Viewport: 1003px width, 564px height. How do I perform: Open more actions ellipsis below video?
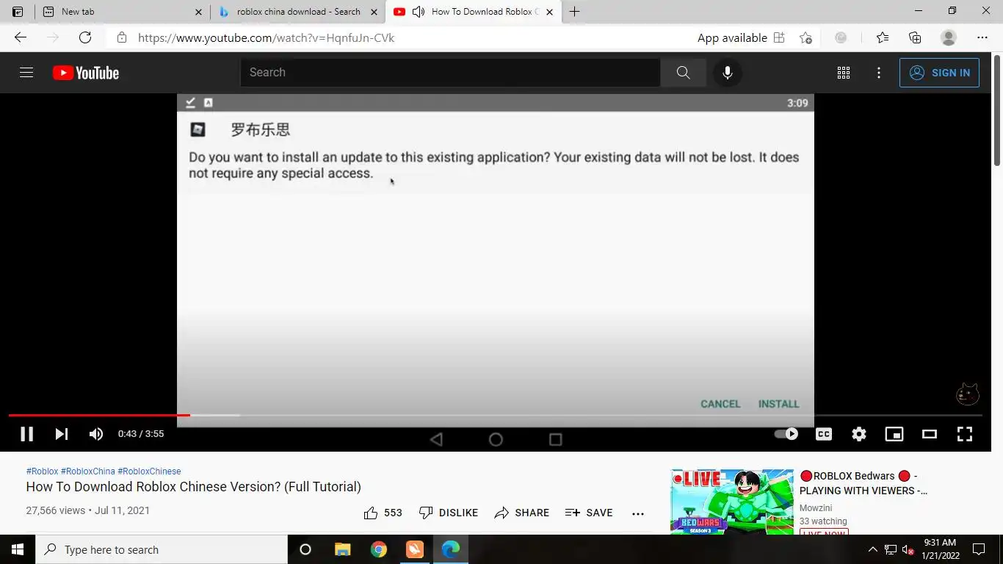click(638, 513)
